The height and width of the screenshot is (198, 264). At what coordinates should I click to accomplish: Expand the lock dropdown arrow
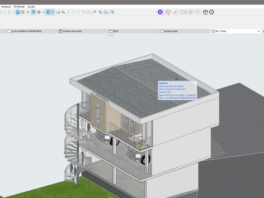click(14, 12)
